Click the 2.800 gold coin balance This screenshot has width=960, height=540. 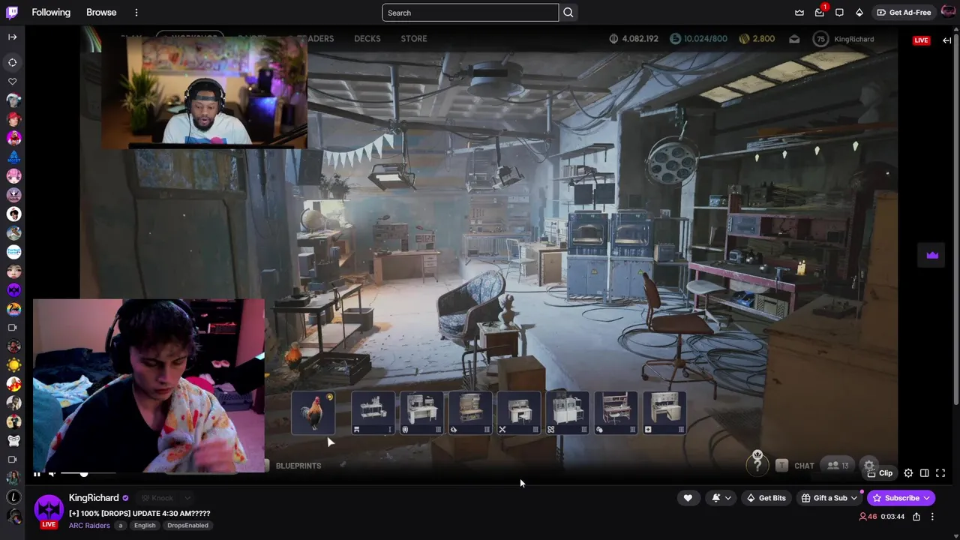pos(757,39)
